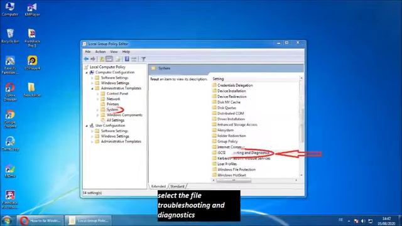Click the Windows Start orb
The width and height of the screenshot is (402, 226).
7,220
